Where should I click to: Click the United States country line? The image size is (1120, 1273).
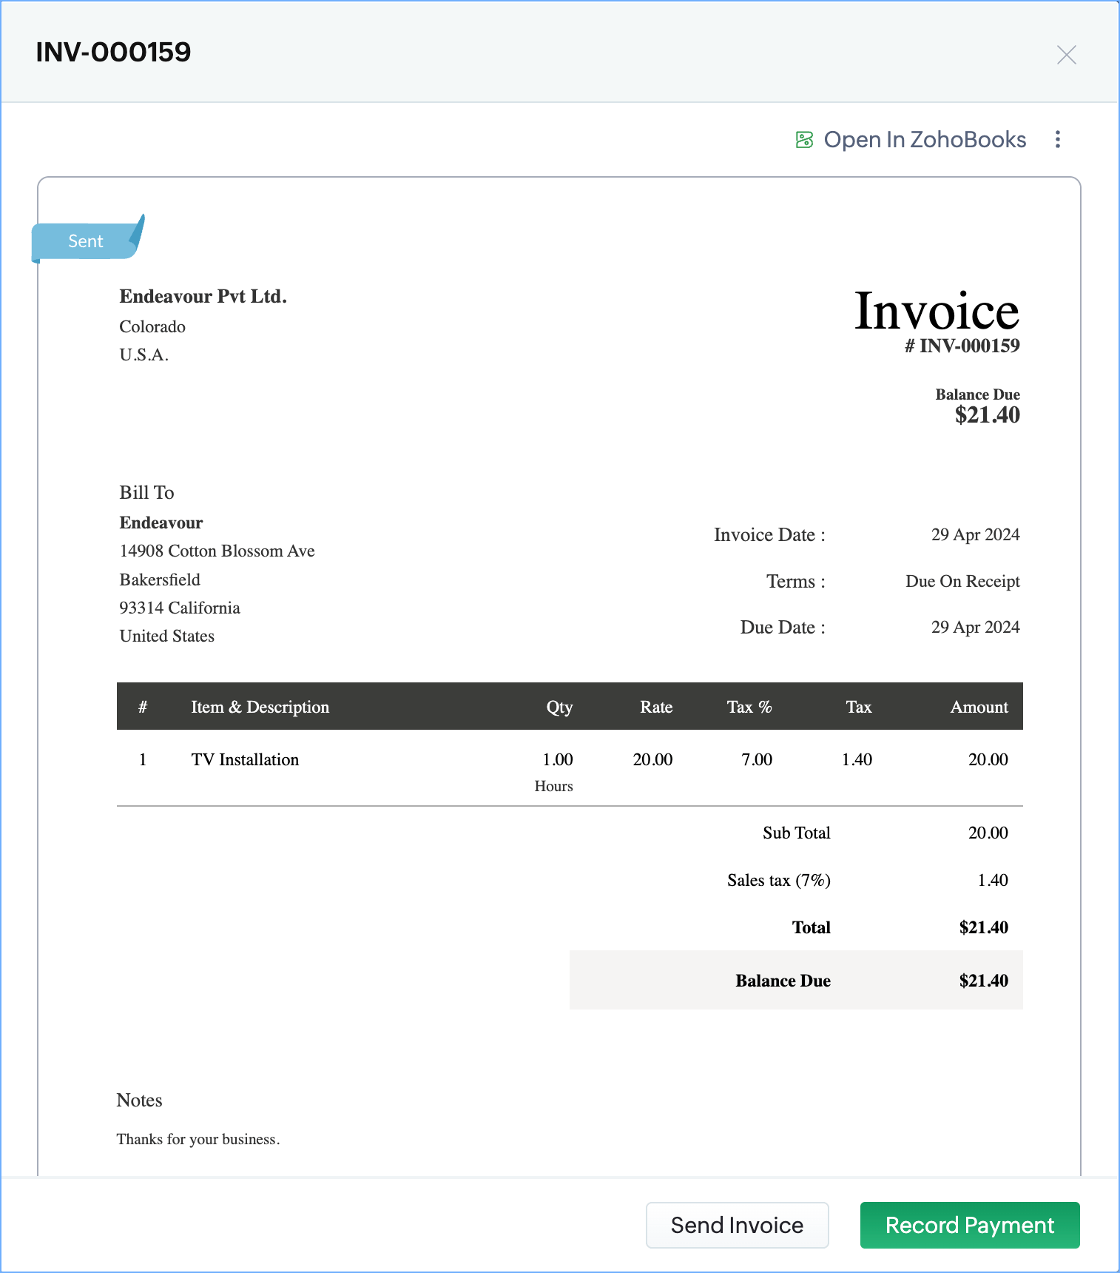click(x=167, y=636)
